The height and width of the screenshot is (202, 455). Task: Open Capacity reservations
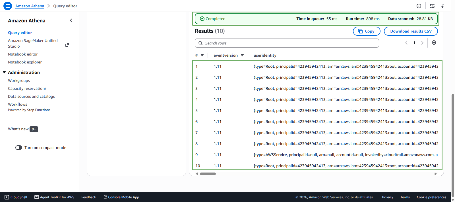coord(27,88)
